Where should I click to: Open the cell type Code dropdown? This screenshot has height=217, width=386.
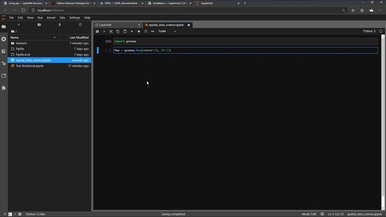point(167,31)
